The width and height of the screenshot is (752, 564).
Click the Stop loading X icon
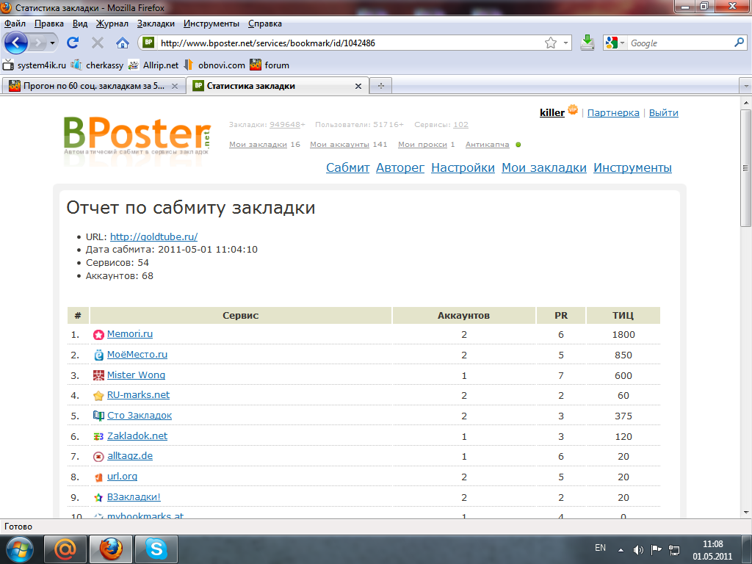pyautogui.click(x=98, y=43)
